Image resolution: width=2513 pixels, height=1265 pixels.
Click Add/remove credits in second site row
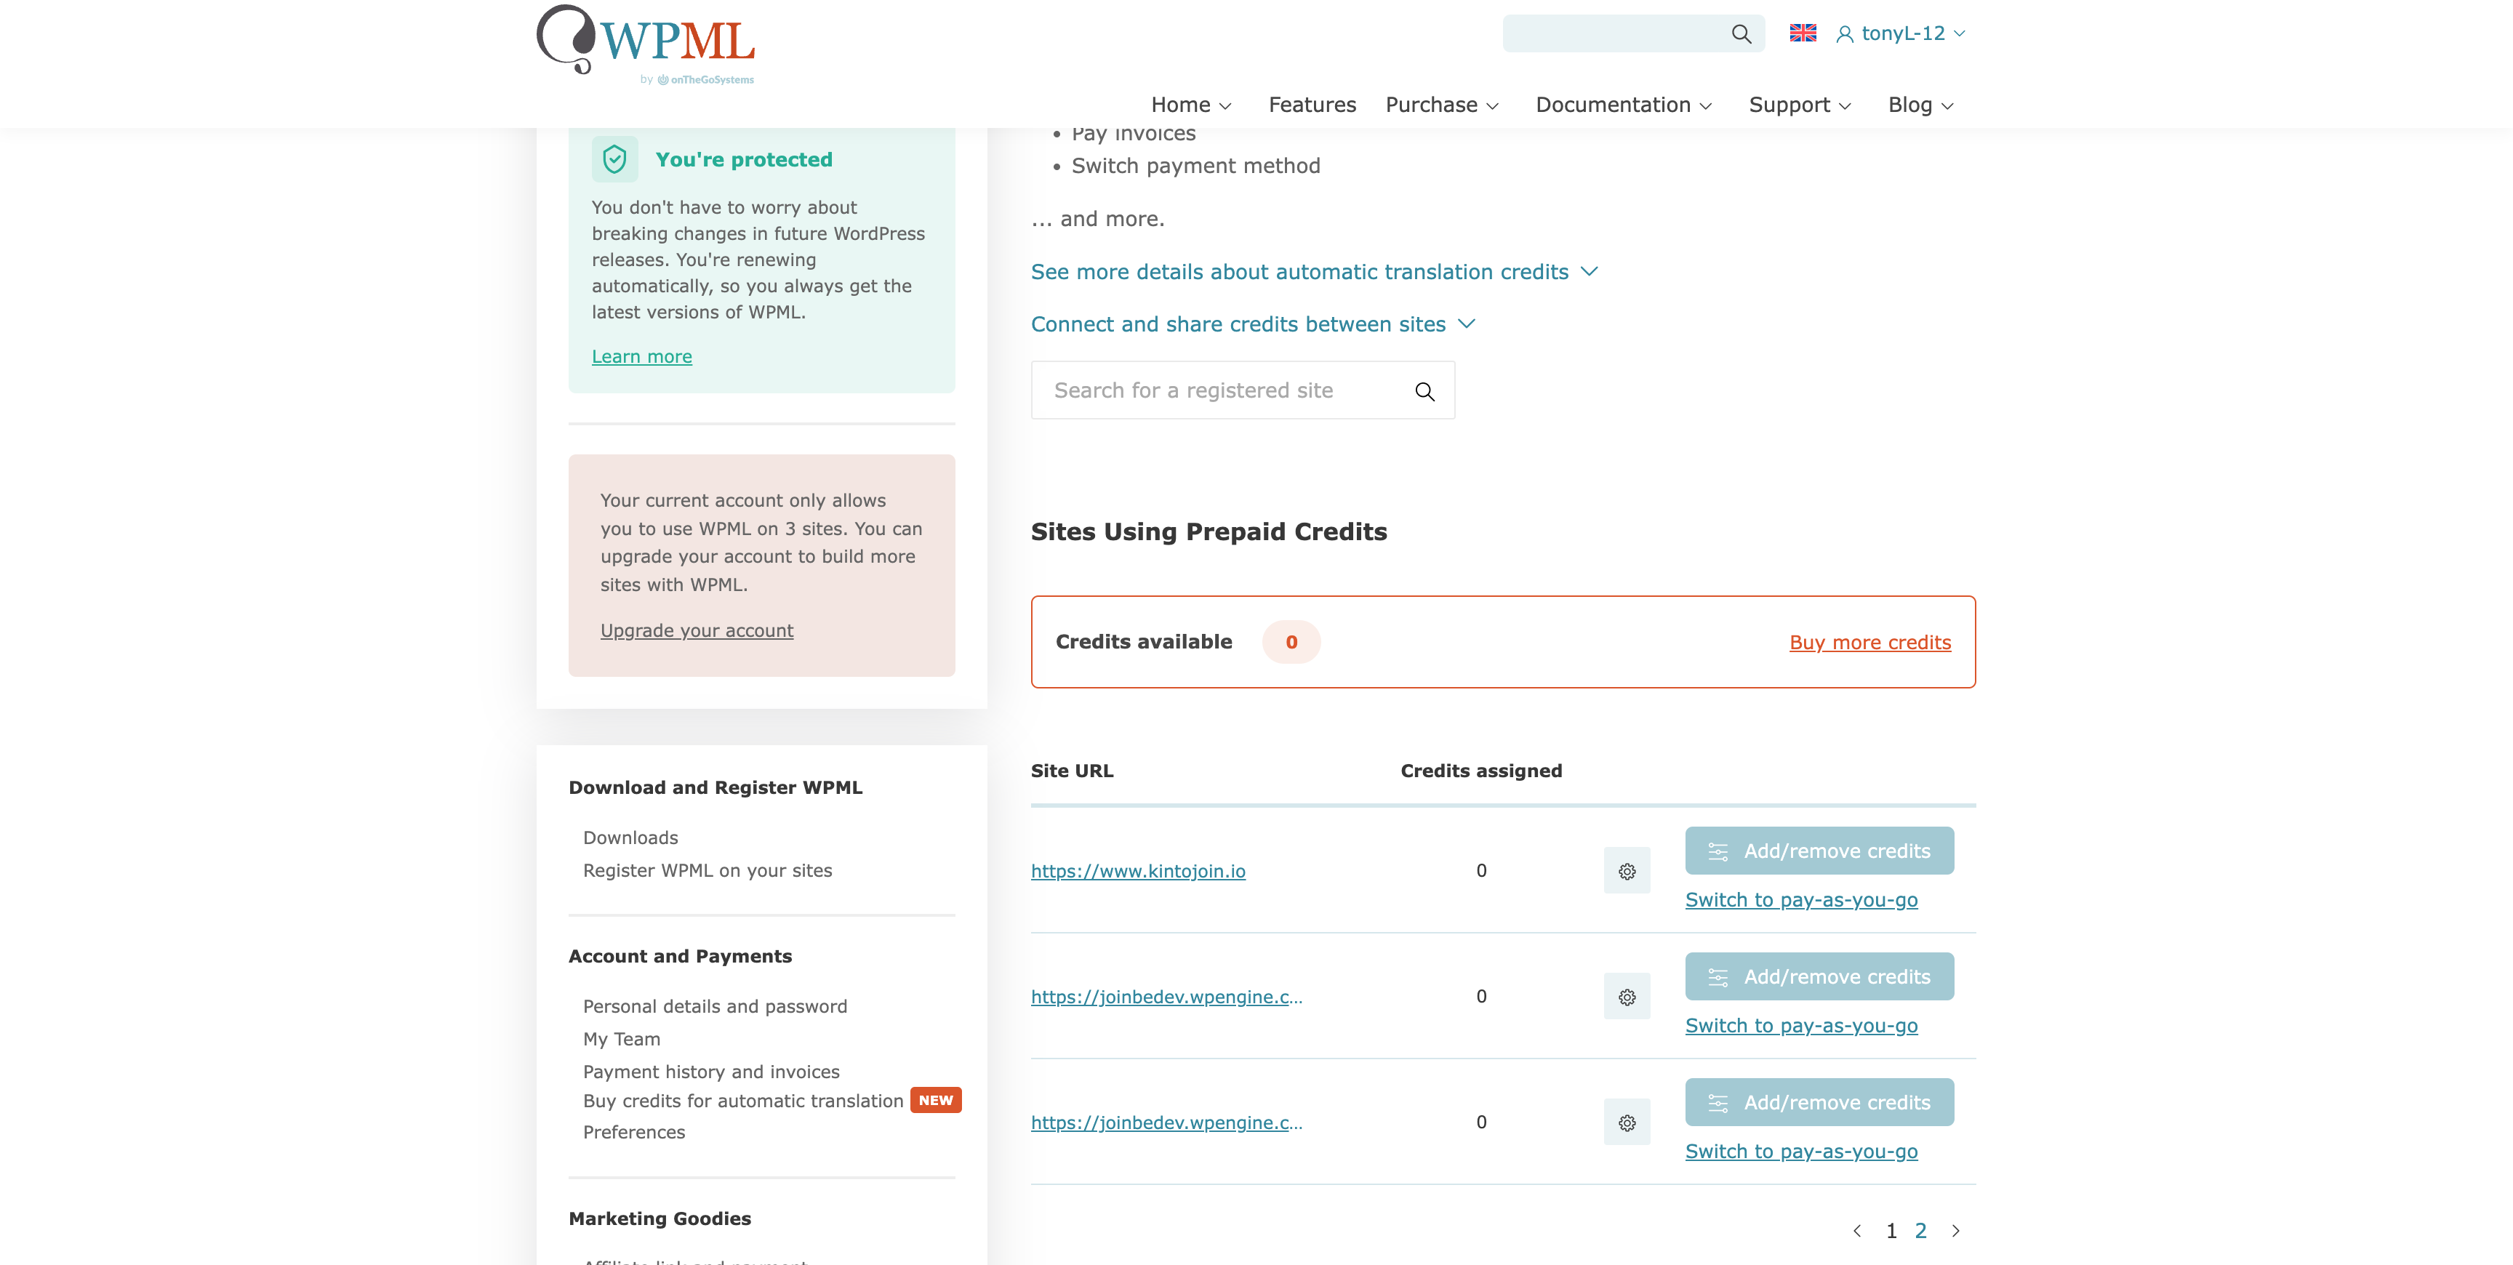pyautogui.click(x=1819, y=977)
